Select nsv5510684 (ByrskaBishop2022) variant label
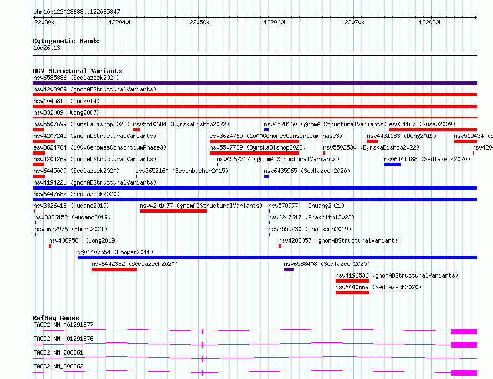The height and width of the screenshot is (379, 493). (181, 124)
